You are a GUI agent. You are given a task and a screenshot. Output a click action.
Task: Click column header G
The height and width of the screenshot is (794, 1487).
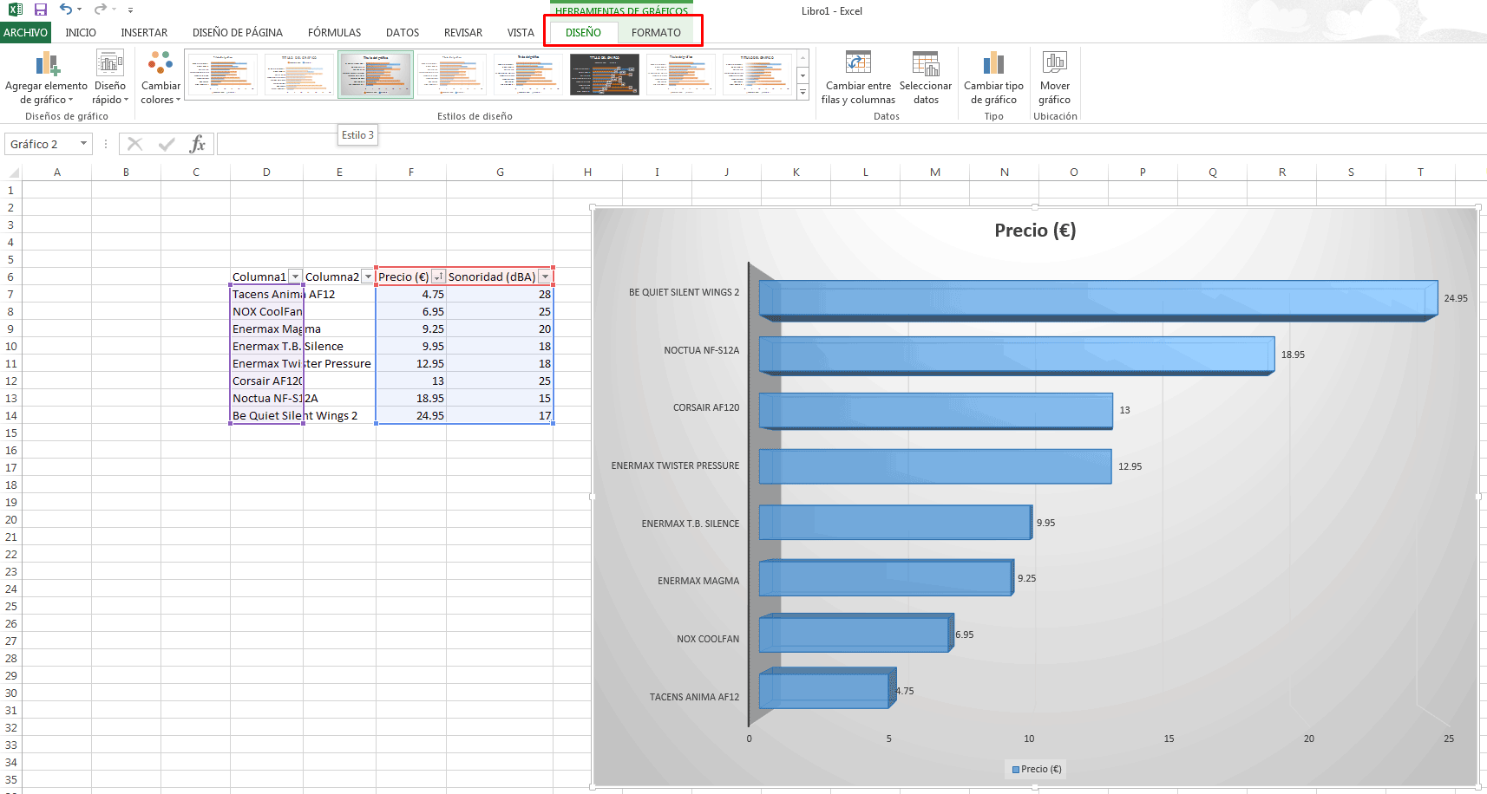click(500, 172)
